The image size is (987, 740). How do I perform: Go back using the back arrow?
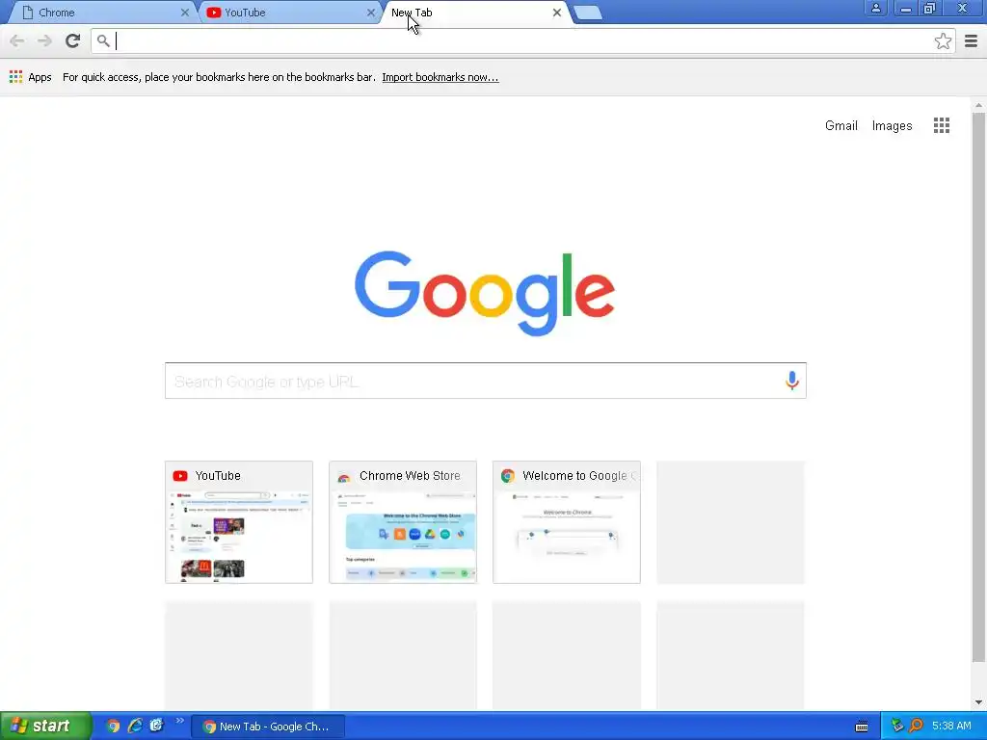coord(17,40)
